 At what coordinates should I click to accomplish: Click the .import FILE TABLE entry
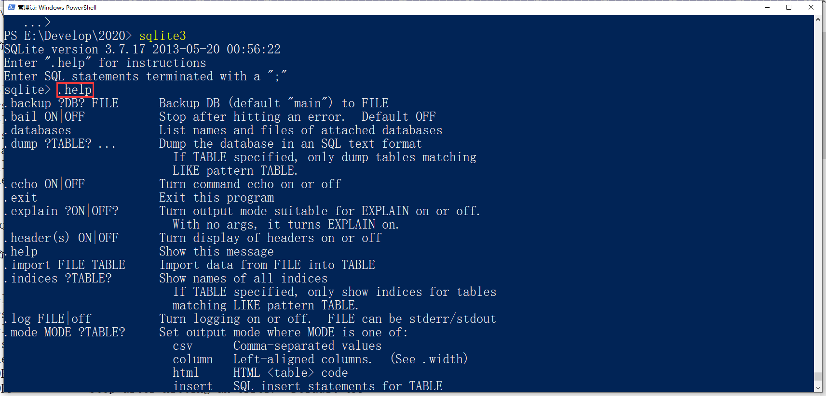click(65, 265)
